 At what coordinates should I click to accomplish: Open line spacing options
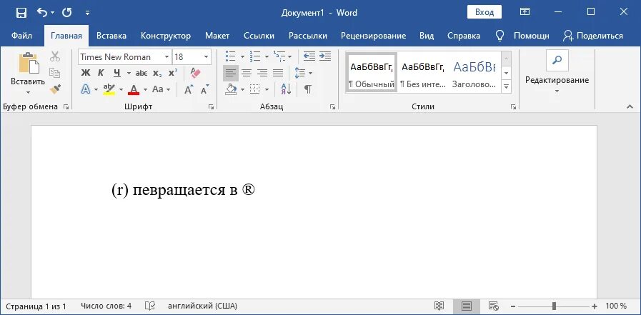tap(303, 73)
